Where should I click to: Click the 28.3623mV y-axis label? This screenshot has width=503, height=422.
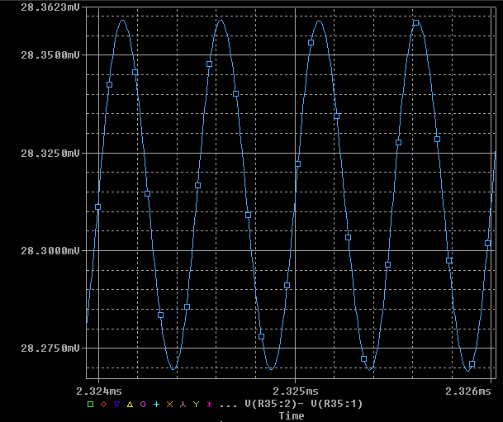(50, 7)
